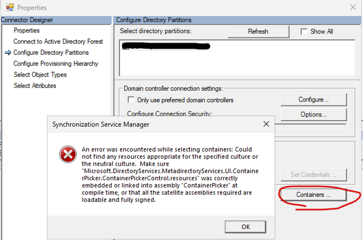This screenshot has height=240, width=363.
Task: Open the Select Attributes page
Action: [x=35, y=86]
